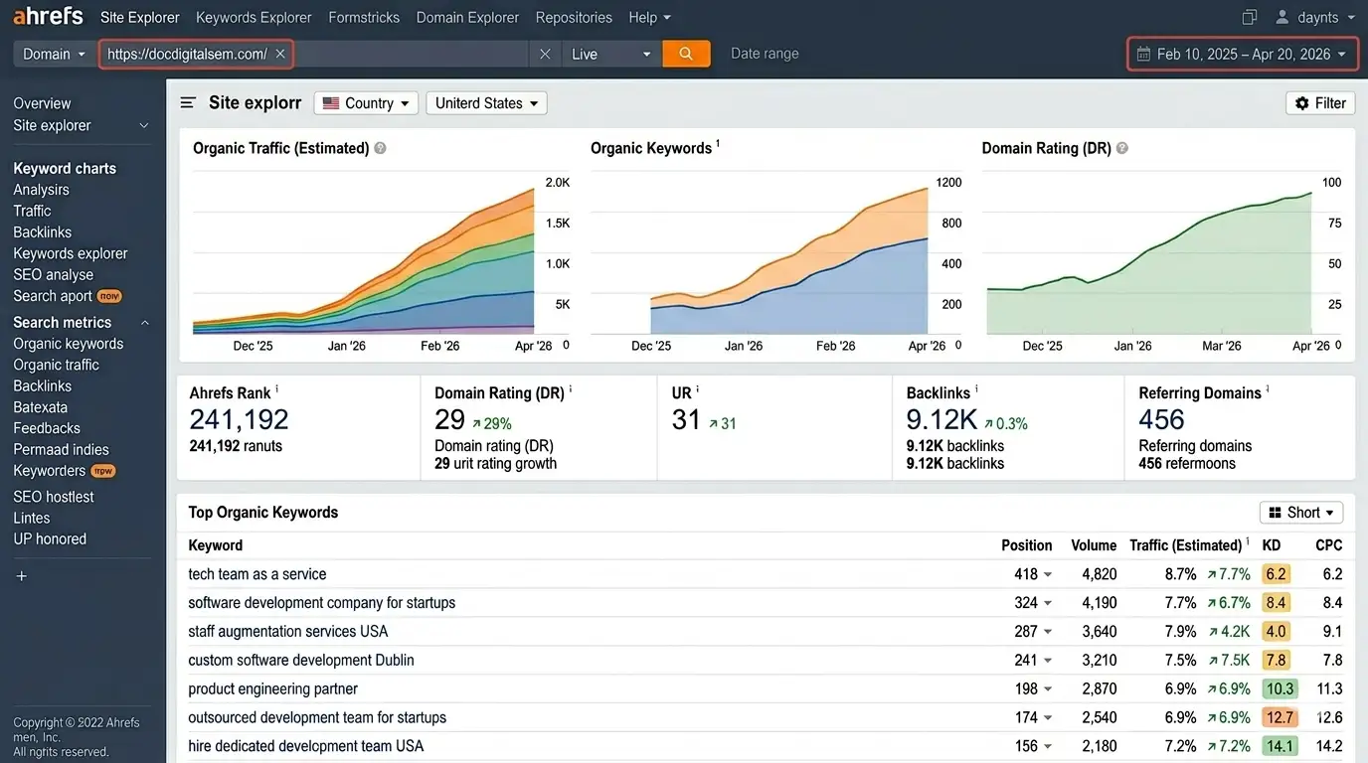Expand the Site explorer sidebar chevron

pyautogui.click(x=144, y=126)
